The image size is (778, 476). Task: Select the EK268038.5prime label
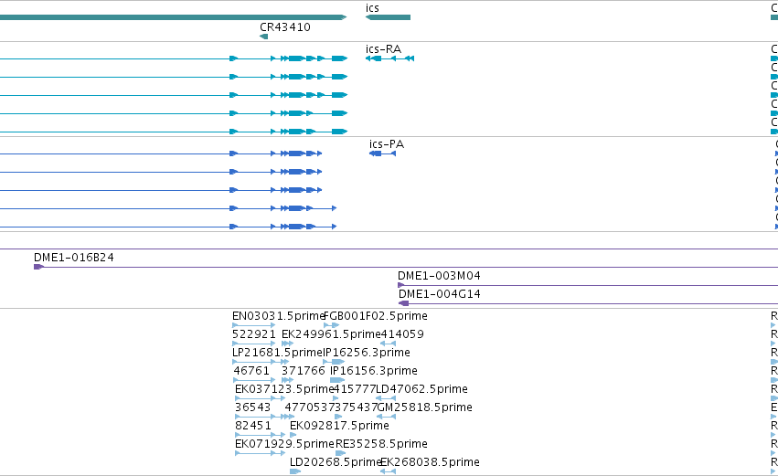click(431, 462)
